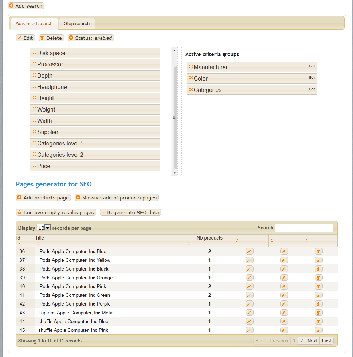Click the Next pagination button
353x357 pixels.
click(x=312, y=341)
